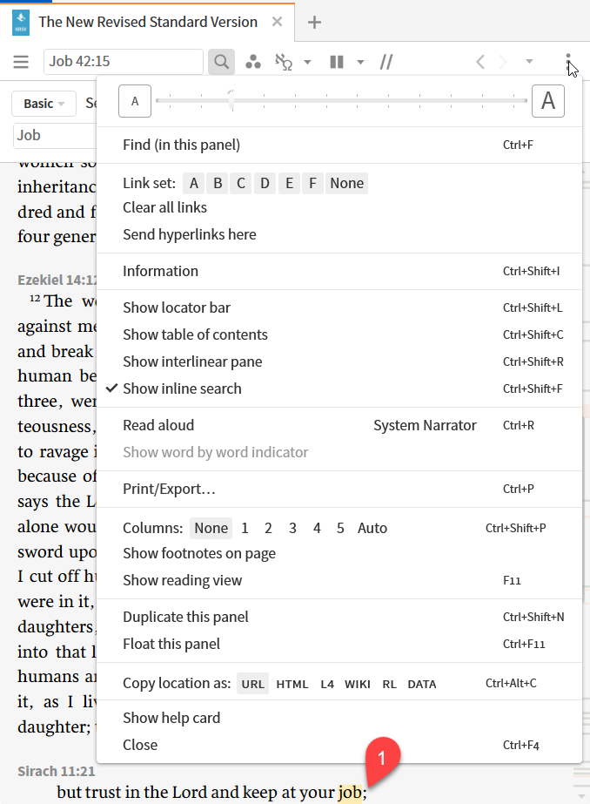
Task: Set Columns to None
Action: coord(211,528)
